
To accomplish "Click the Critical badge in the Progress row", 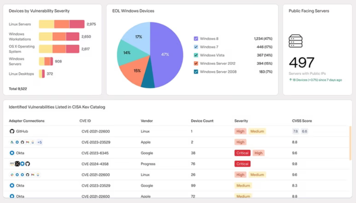I will point(242,164).
